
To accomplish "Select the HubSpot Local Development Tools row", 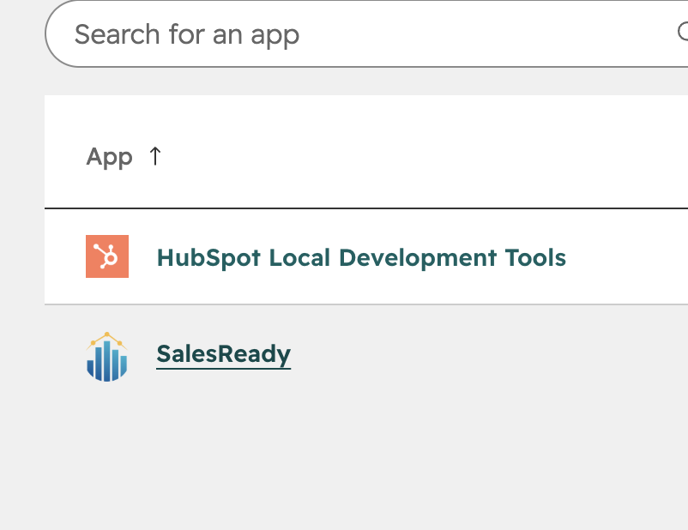I will click(366, 256).
